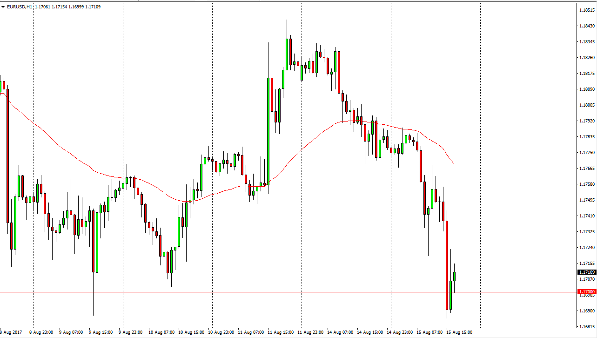This screenshot has width=597, height=338.
Task: Click the 8 Aug 23:00 time label
Action: (x=40, y=332)
